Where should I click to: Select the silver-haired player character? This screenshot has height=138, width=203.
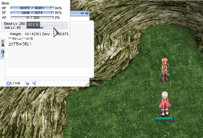point(164,103)
